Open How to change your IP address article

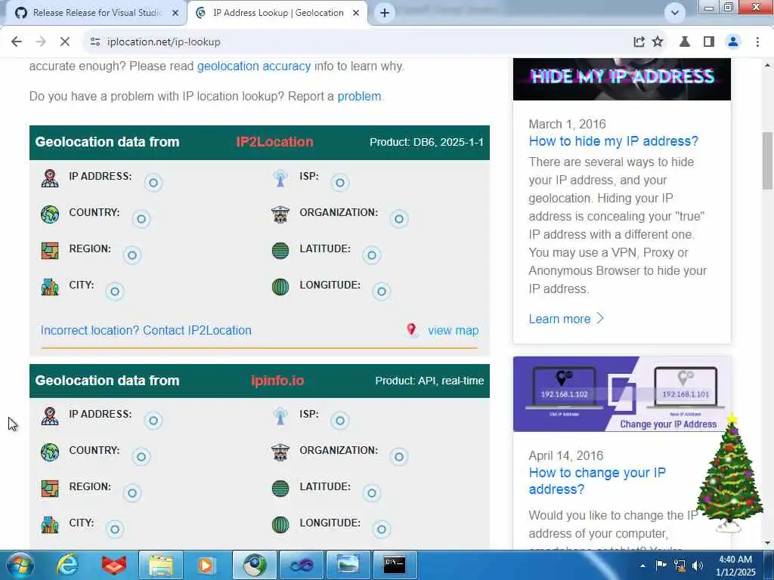pyautogui.click(x=597, y=481)
